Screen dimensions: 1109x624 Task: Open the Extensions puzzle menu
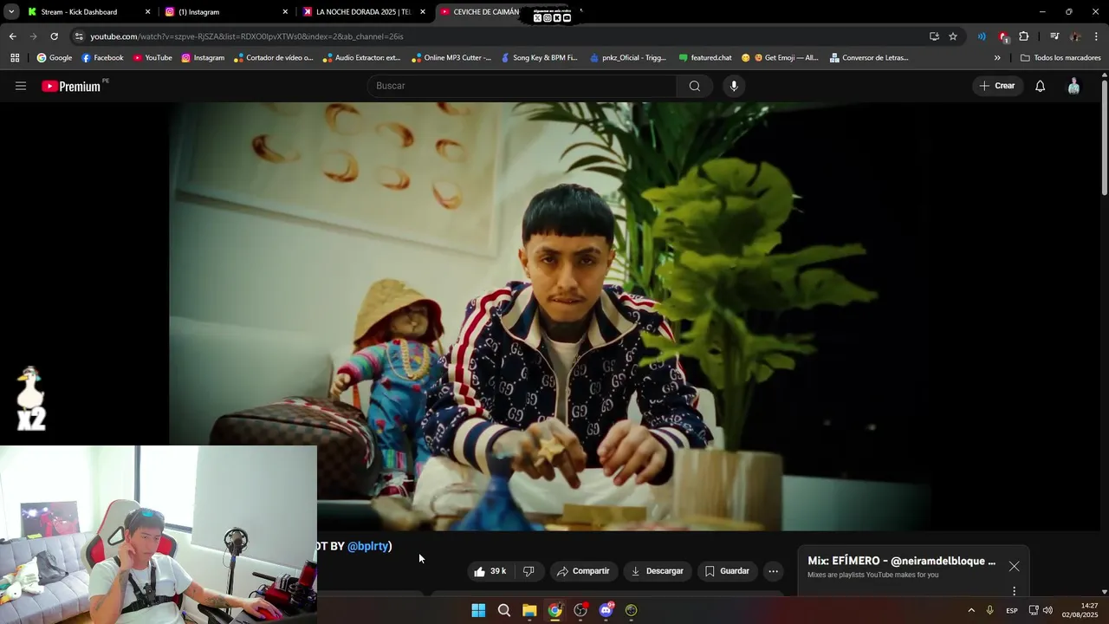(x=1024, y=36)
